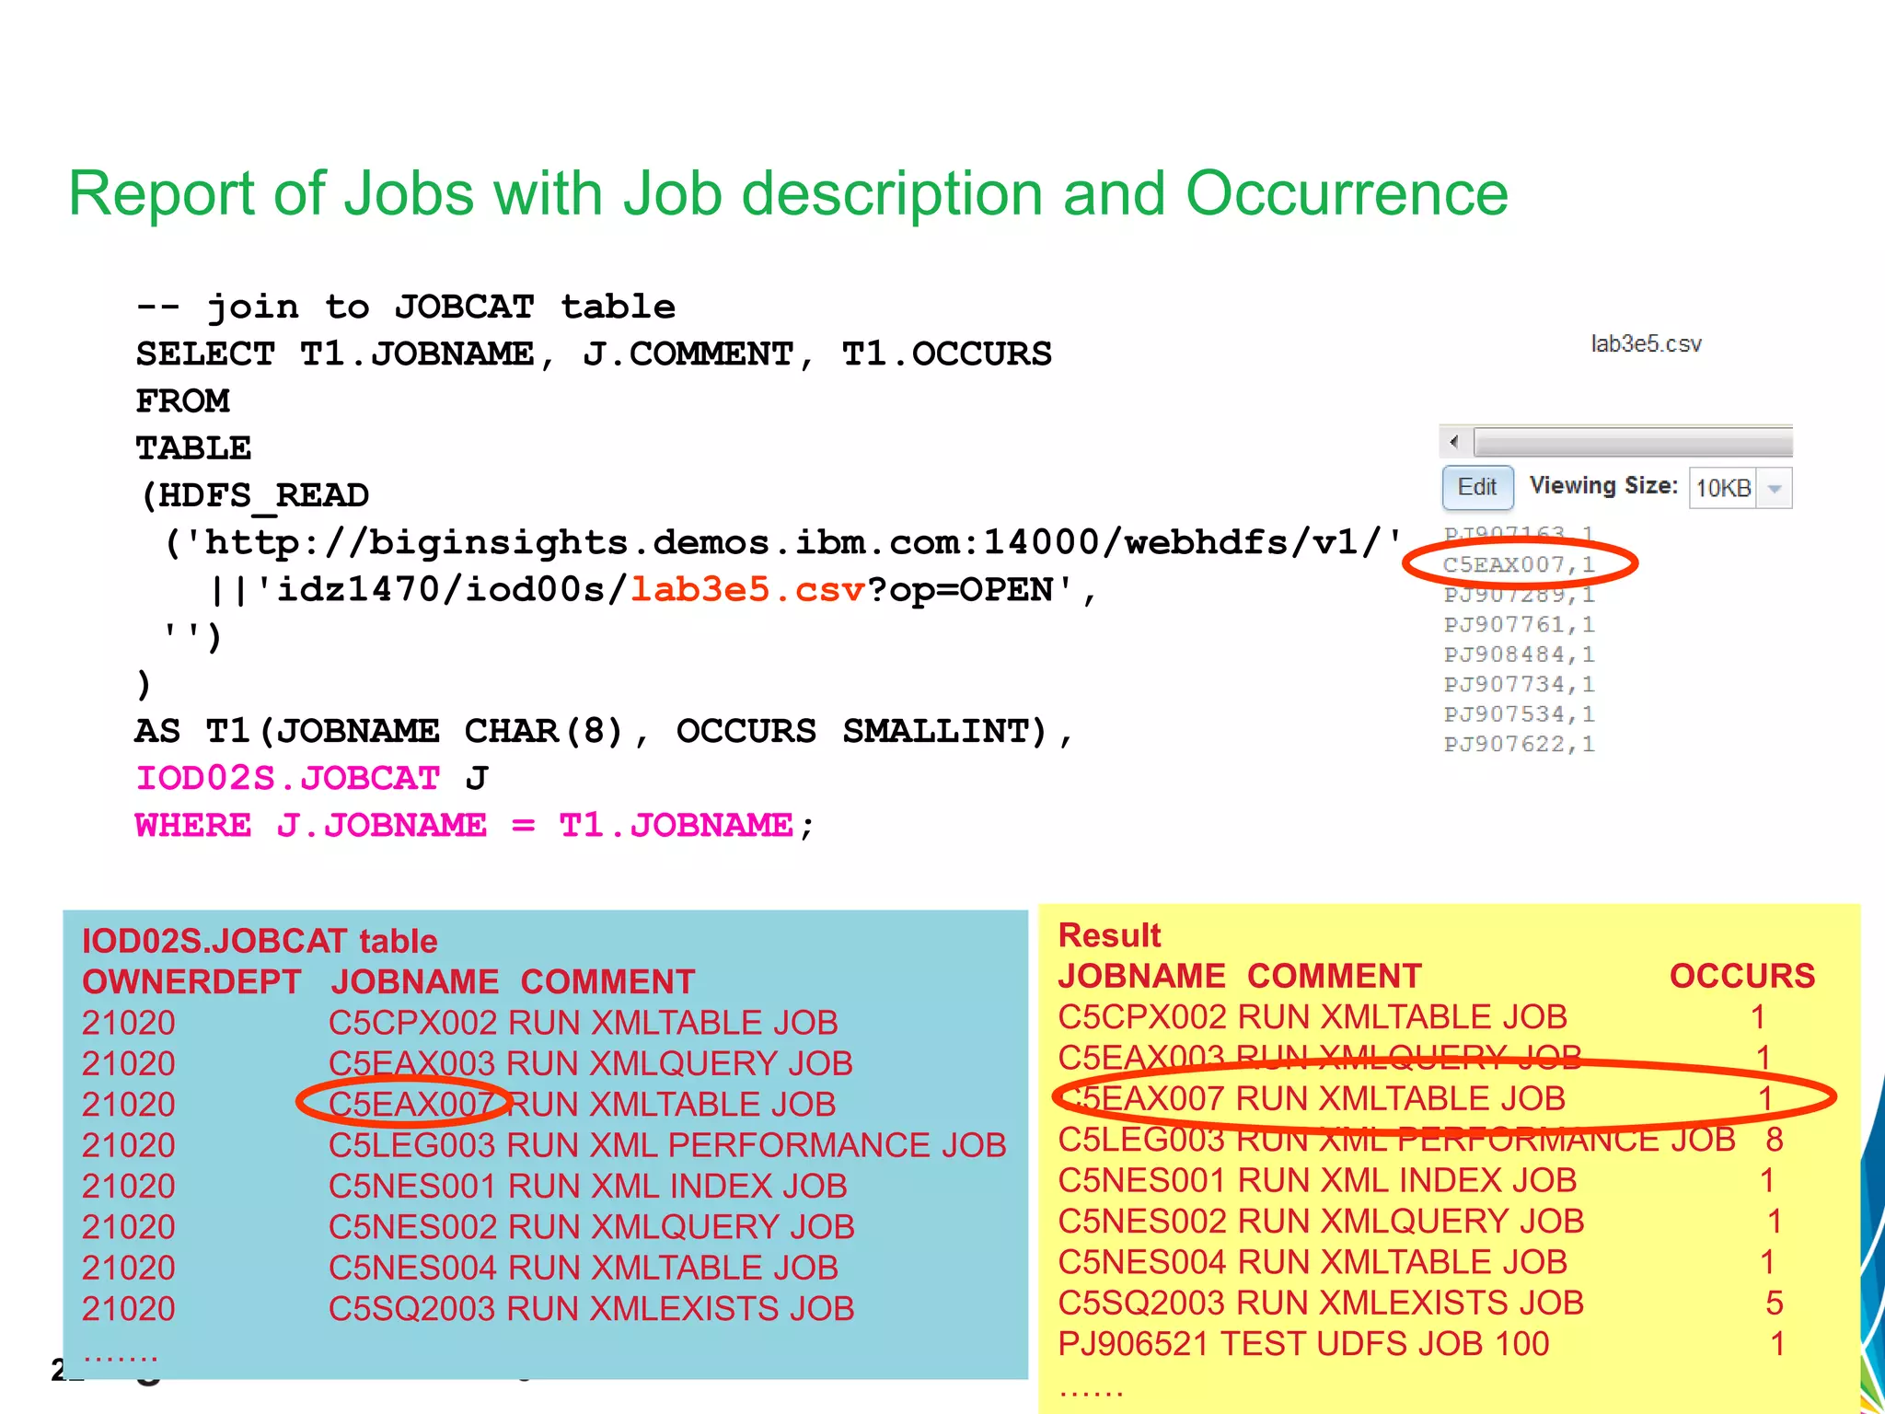
Task: Click Result row C5CPX002 RUN XMLTABLE JOB
Action: click(1413, 1017)
